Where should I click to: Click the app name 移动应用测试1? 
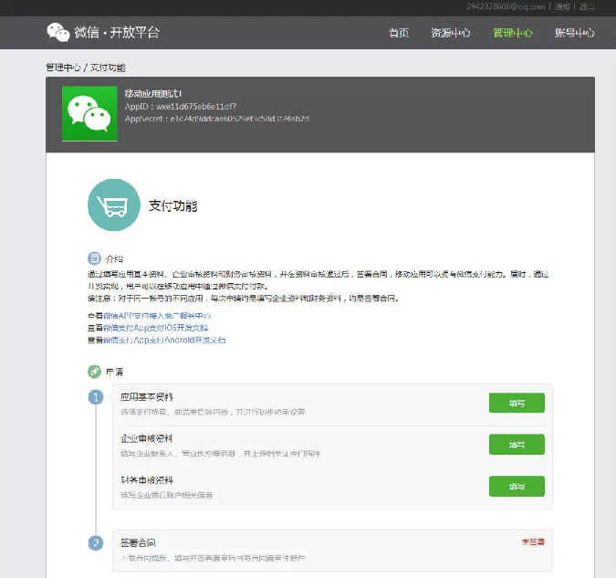[152, 93]
